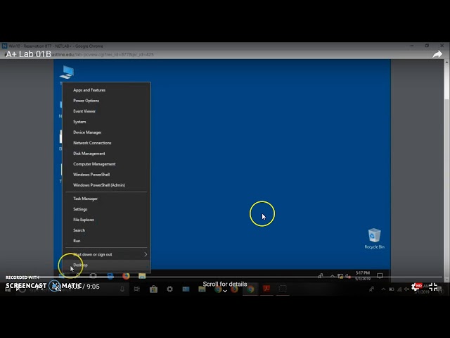The image size is (450, 338).
Task: Open Action Center in the remote taskbar
Action: coord(380,276)
